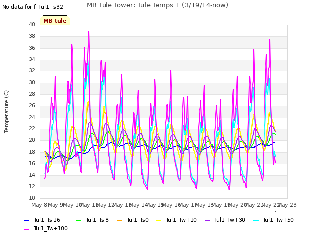
Task: Click the orange Tul1_Ts0 legend swatch
Action: (x=120, y=220)
